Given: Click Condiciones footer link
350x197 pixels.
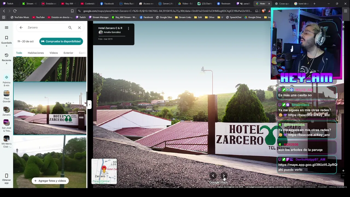Looking at the screenshot, I should [310, 187].
